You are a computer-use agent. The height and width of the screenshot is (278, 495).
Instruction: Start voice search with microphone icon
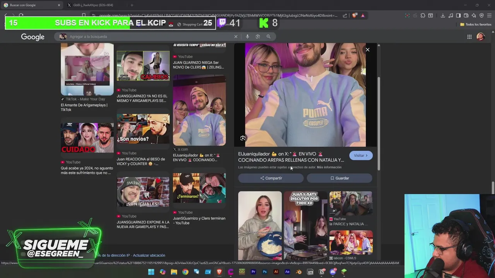(247, 36)
